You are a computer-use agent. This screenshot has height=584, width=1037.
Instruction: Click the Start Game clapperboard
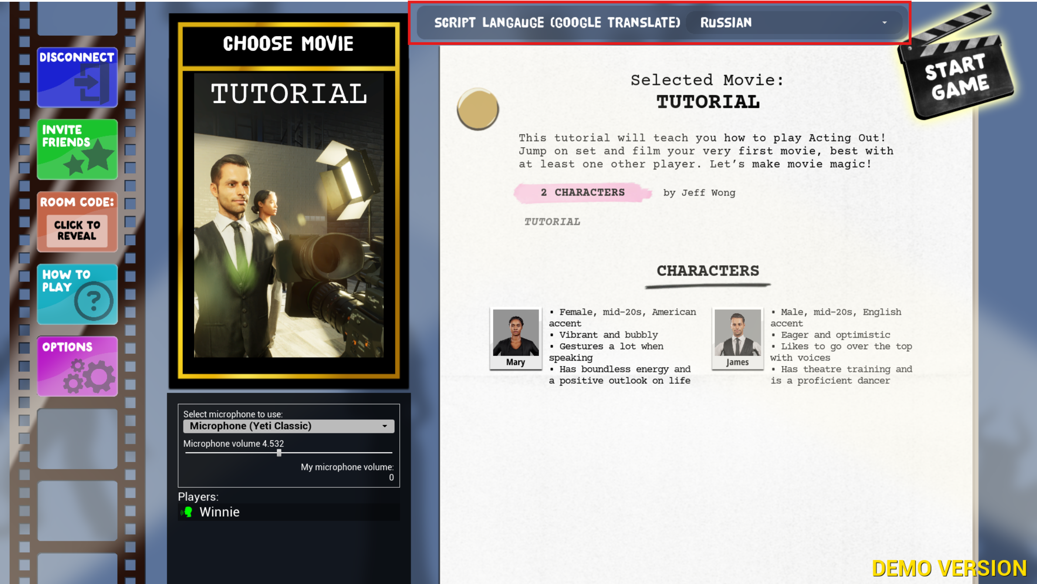point(956,70)
